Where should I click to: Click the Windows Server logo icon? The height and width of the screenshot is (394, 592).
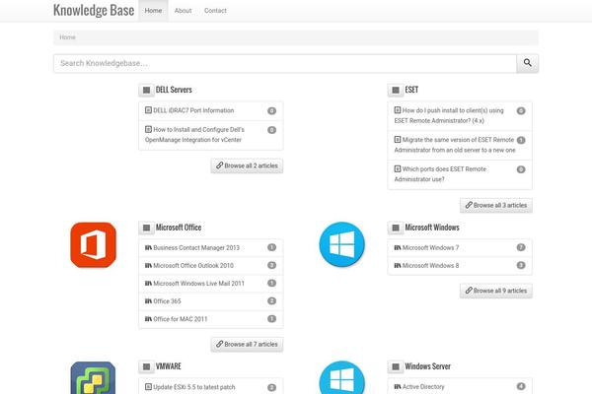342,377
